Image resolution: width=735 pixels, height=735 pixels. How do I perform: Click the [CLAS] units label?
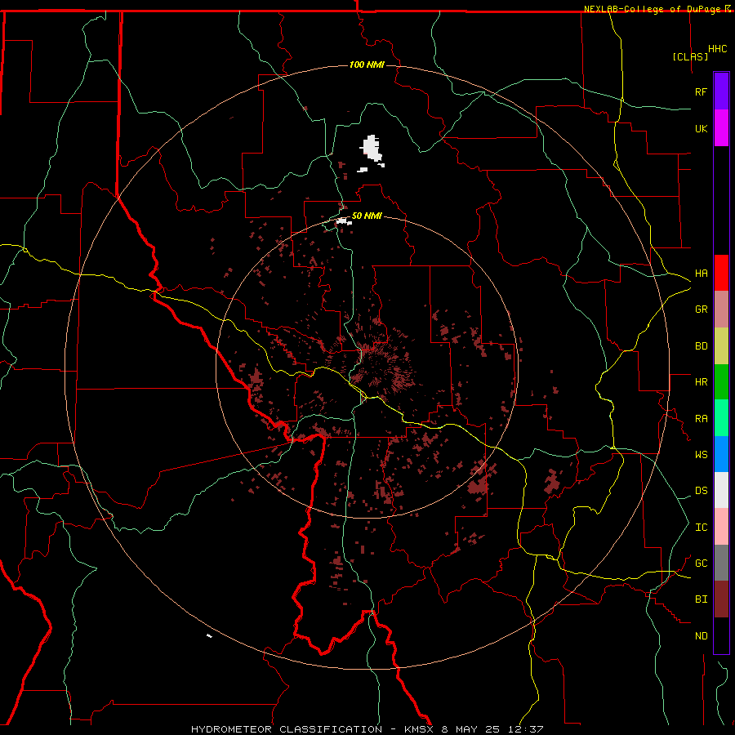pyautogui.click(x=690, y=56)
